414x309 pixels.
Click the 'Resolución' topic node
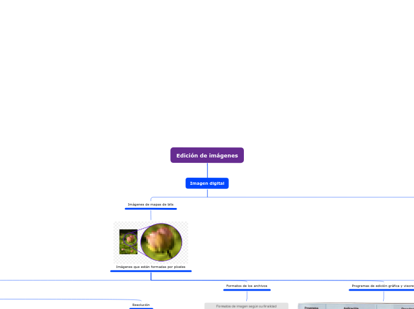click(141, 305)
